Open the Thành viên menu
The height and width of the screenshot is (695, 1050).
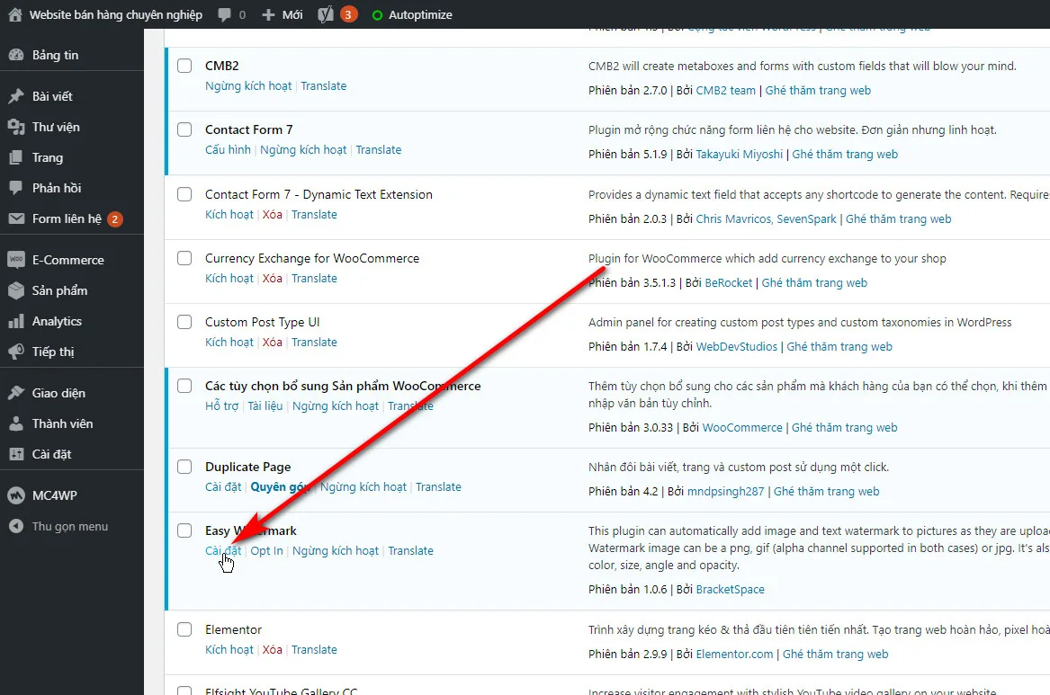pos(62,423)
